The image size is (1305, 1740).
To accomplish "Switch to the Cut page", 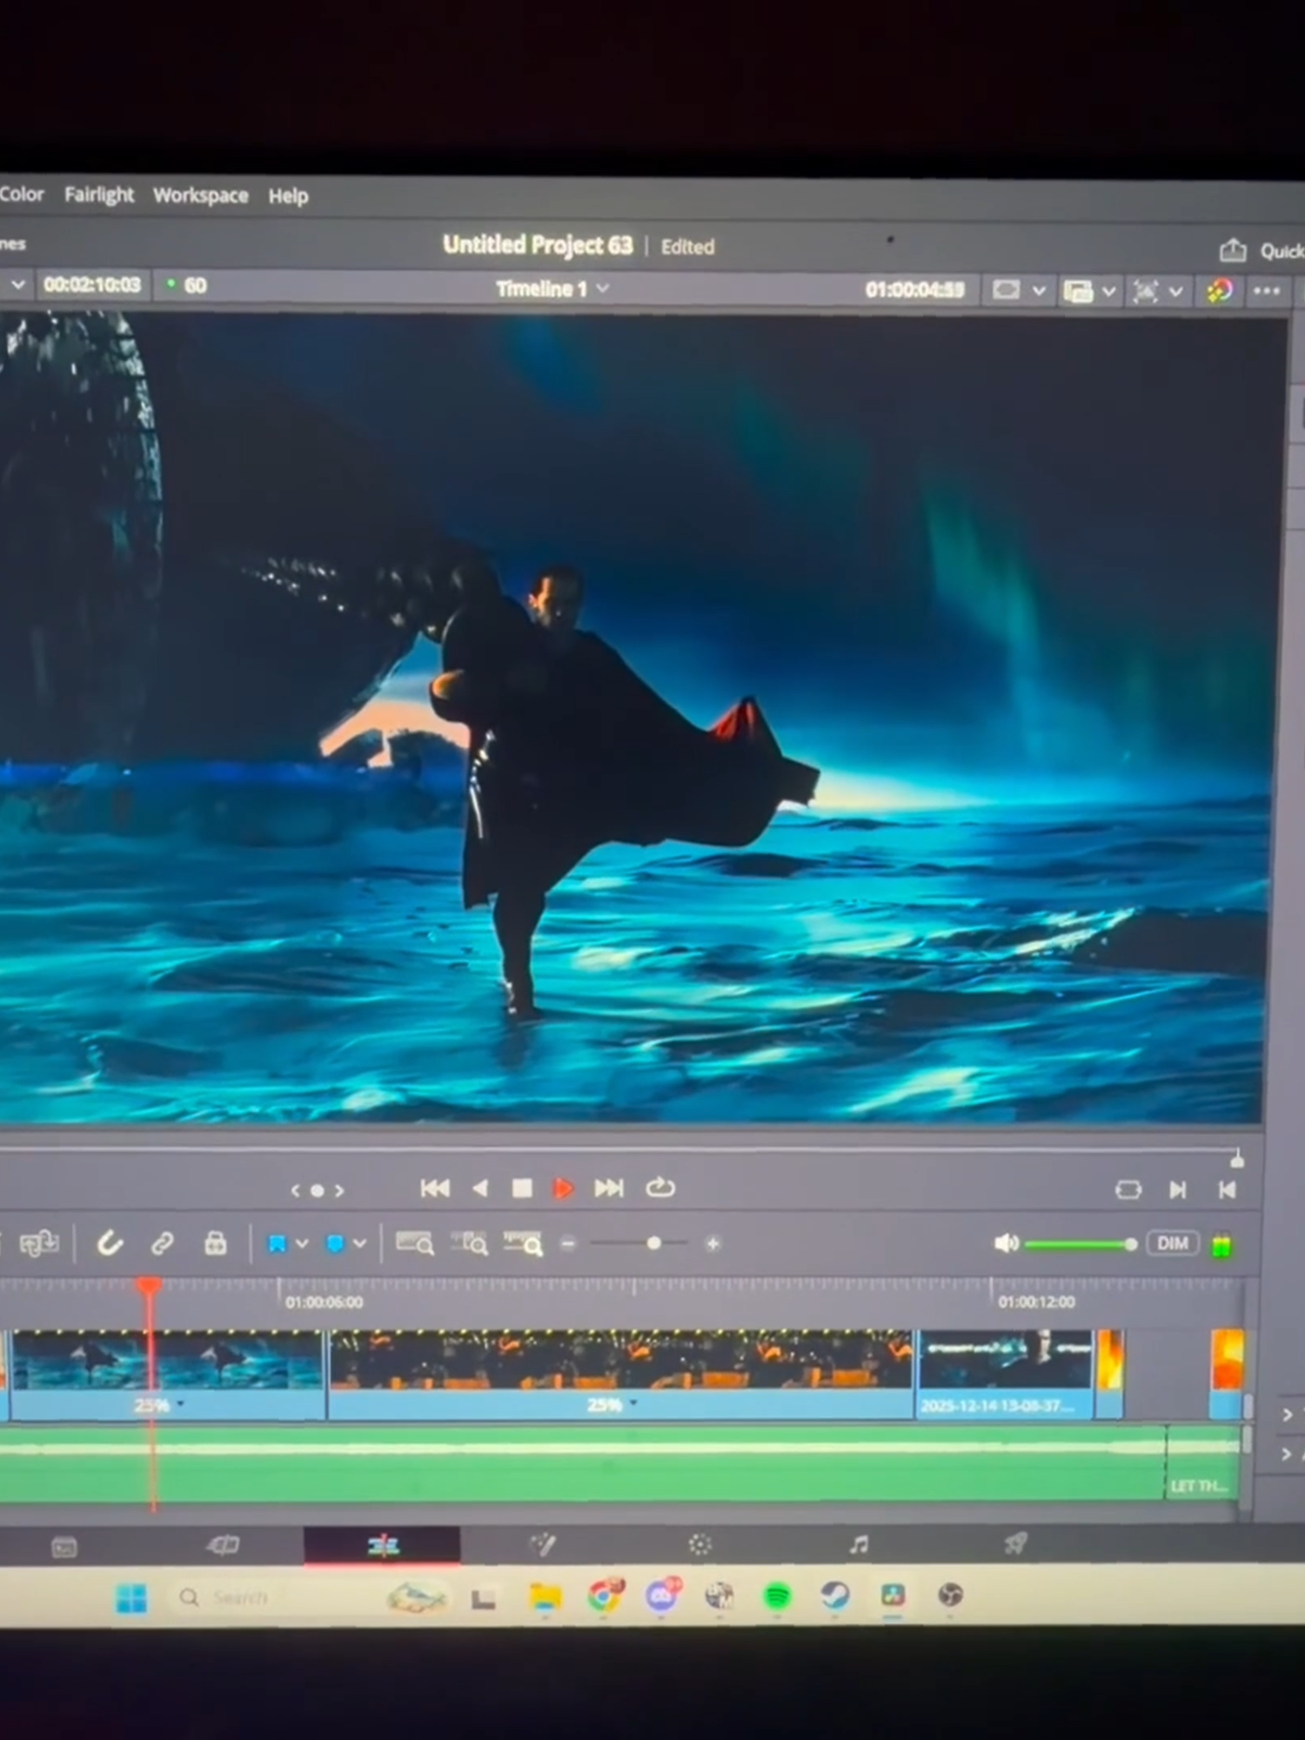I will [x=224, y=1545].
